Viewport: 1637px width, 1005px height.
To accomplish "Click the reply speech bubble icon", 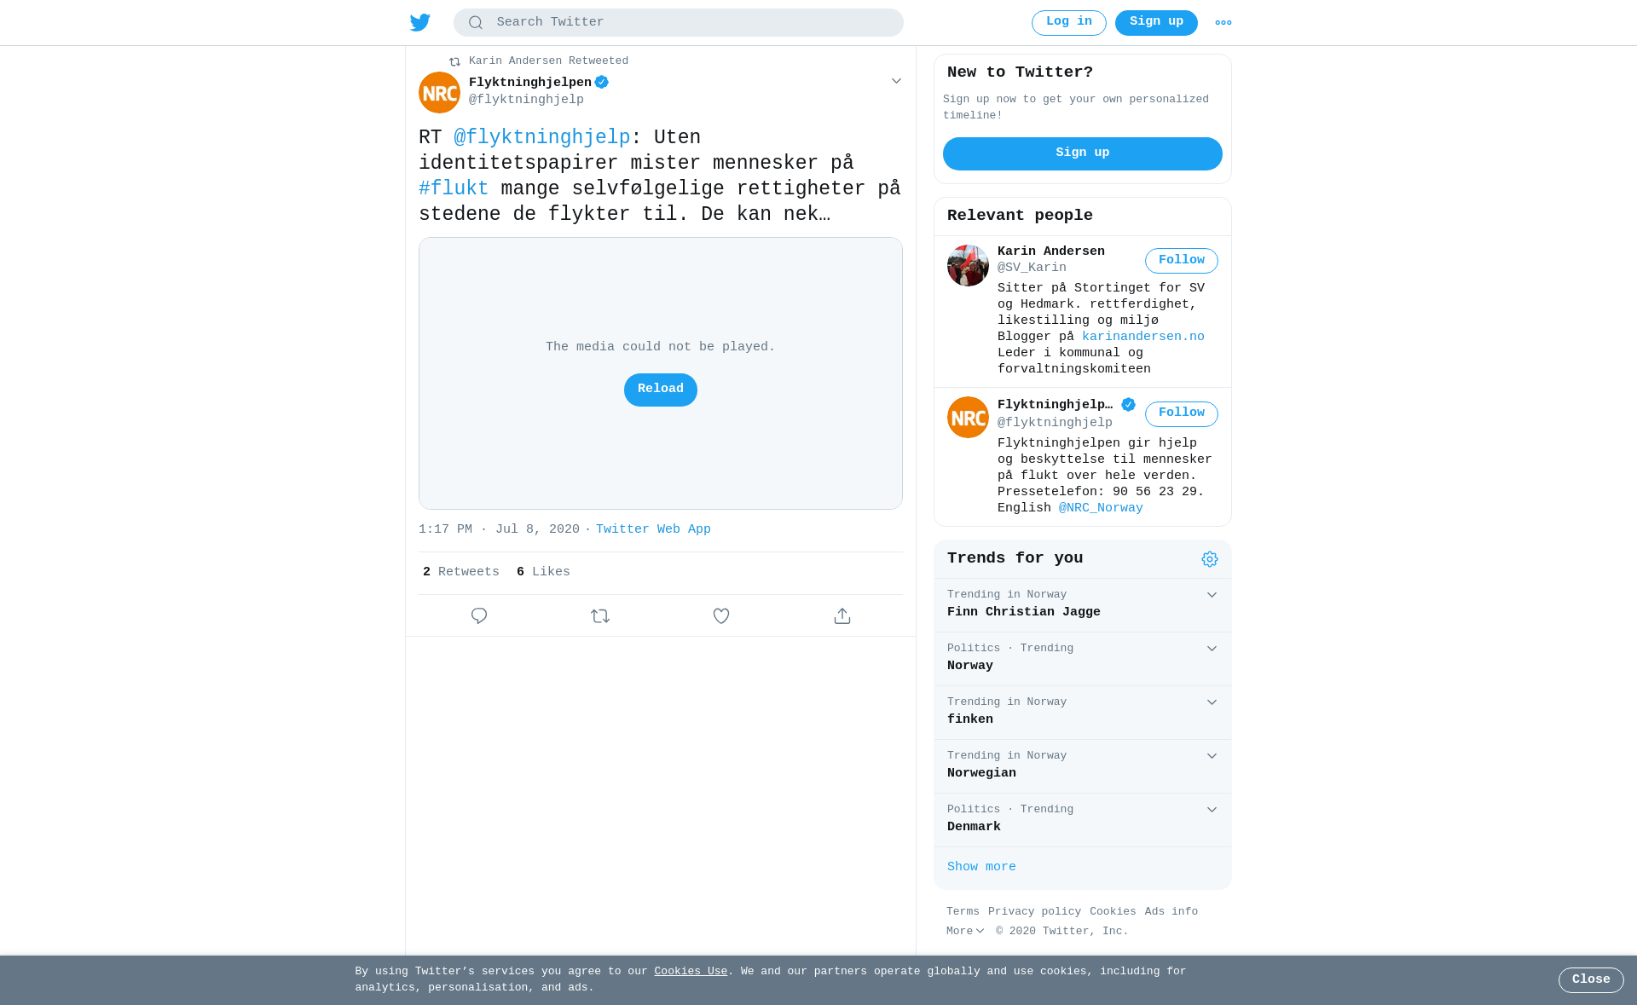I will point(479,615).
